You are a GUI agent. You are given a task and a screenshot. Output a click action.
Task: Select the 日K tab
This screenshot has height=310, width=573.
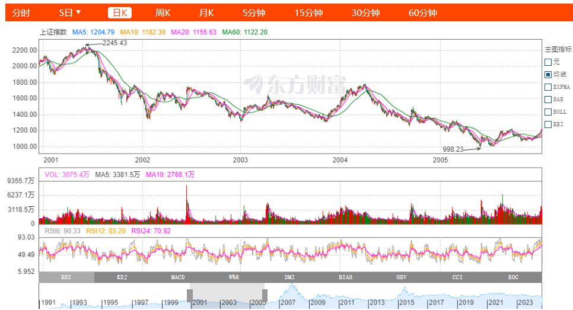(119, 13)
